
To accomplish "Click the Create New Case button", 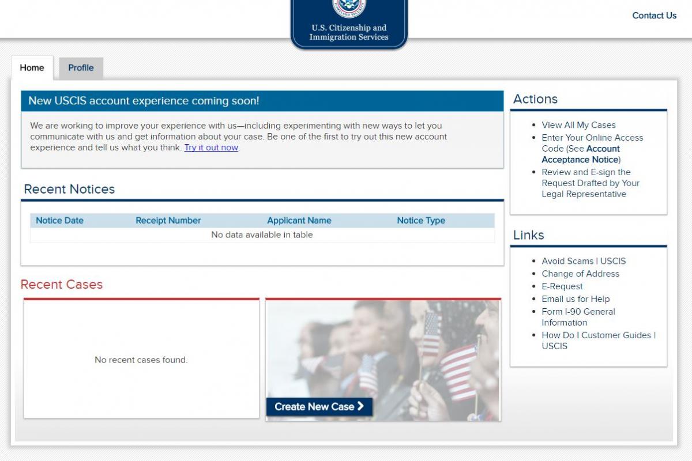I will coord(319,407).
